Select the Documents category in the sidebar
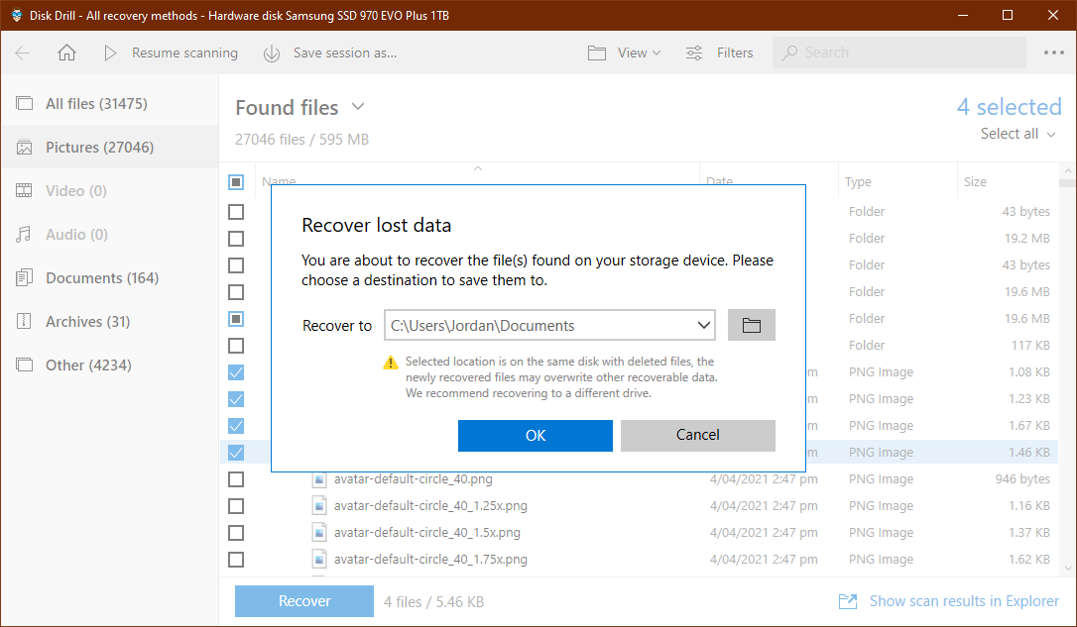 (x=101, y=277)
